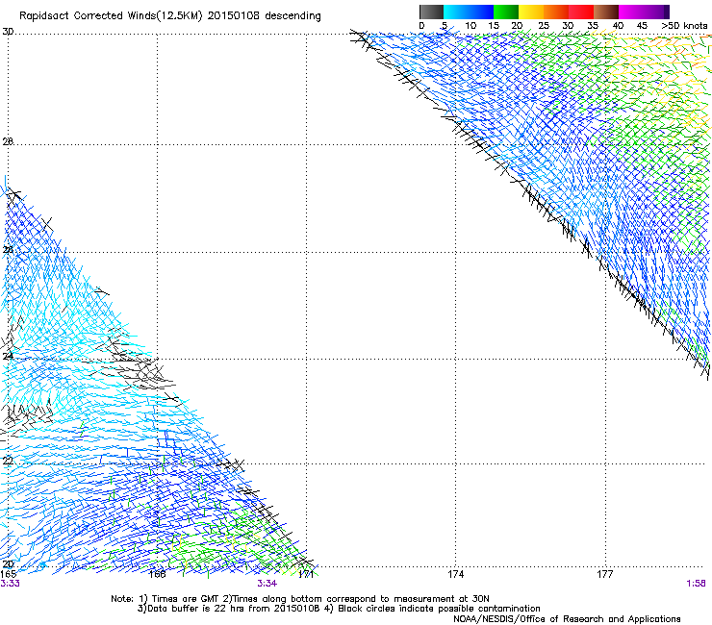Click the legend scale number 40
This screenshot has width=712, height=625.
click(618, 26)
